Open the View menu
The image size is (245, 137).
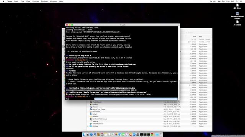(x=28, y=2)
